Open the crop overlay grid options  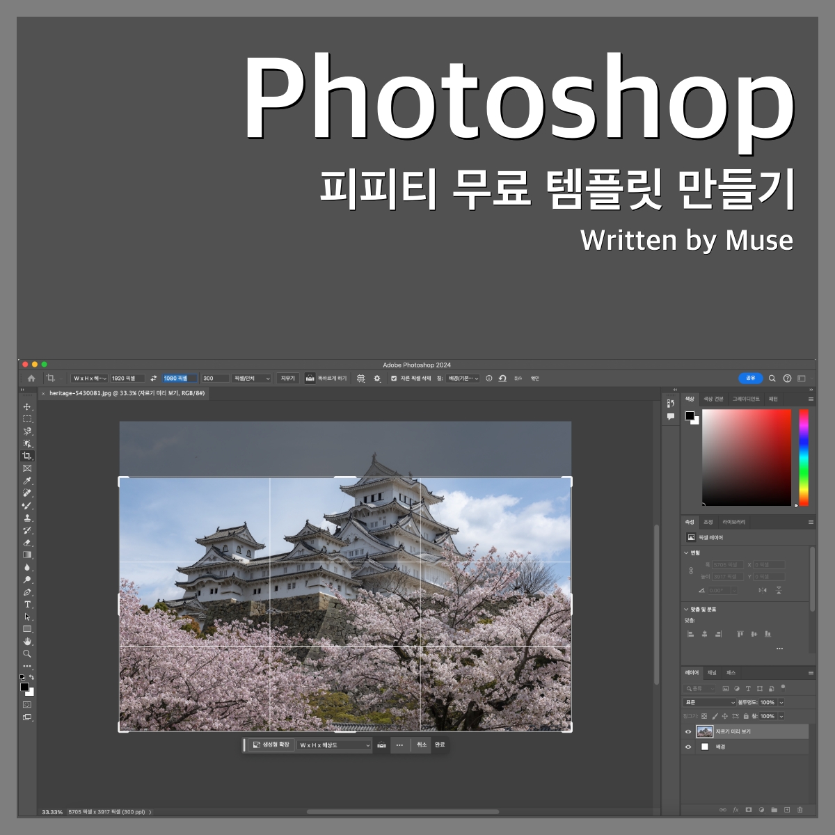point(360,379)
